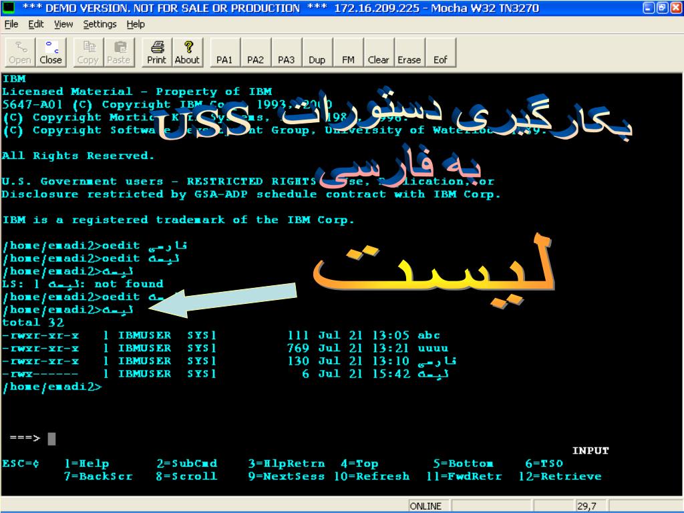The width and height of the screenshot is (684, 513).
Task: Click the About question mark icon
Action: click(x=187, y=52)
